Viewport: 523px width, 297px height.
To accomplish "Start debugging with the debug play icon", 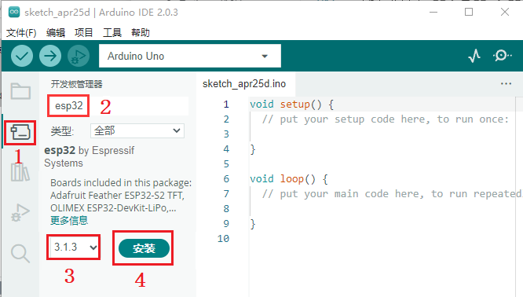I will 79,56.
